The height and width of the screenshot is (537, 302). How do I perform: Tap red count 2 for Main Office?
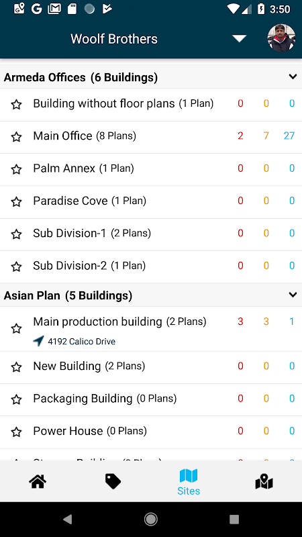coord(240,136)
